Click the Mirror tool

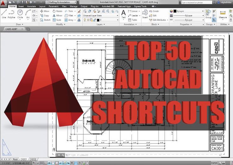click(x=57, y=15)
